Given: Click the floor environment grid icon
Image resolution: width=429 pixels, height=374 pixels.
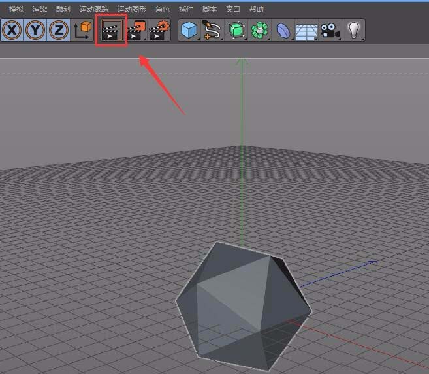Looking at the screenshot, I should coord(306,31).
